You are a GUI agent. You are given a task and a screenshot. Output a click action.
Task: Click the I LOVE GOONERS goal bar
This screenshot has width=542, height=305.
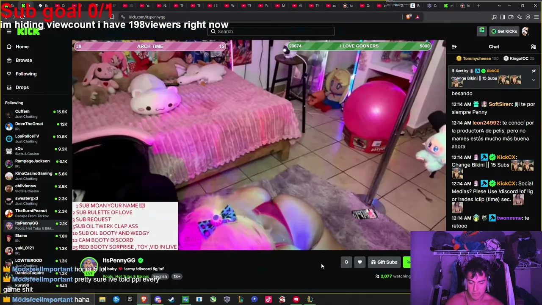[359, 46]
